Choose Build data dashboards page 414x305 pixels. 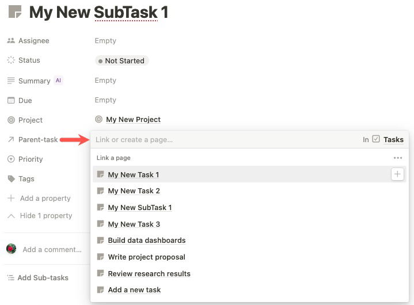pyautogui.click(x=146, y=241)
